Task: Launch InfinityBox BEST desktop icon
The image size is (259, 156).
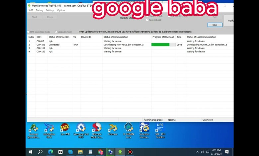Action: tap(49, 128)
